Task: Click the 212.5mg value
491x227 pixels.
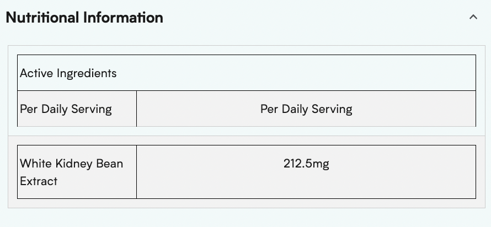Action: 306,164
